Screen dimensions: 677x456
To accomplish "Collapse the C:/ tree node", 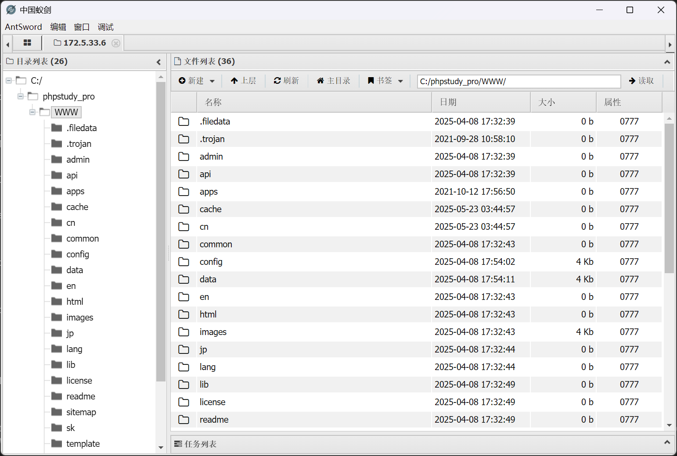I will [9, 81].
